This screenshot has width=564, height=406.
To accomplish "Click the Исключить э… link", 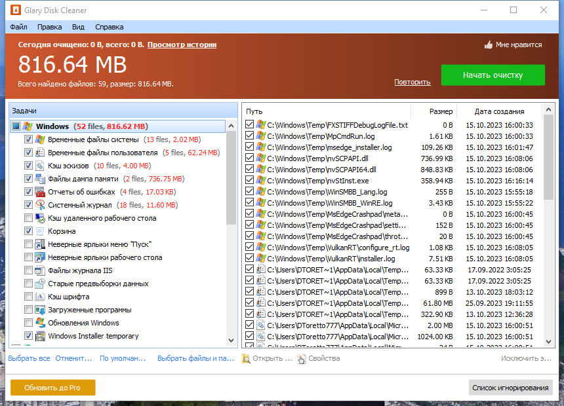I will [x=526, y=358].
